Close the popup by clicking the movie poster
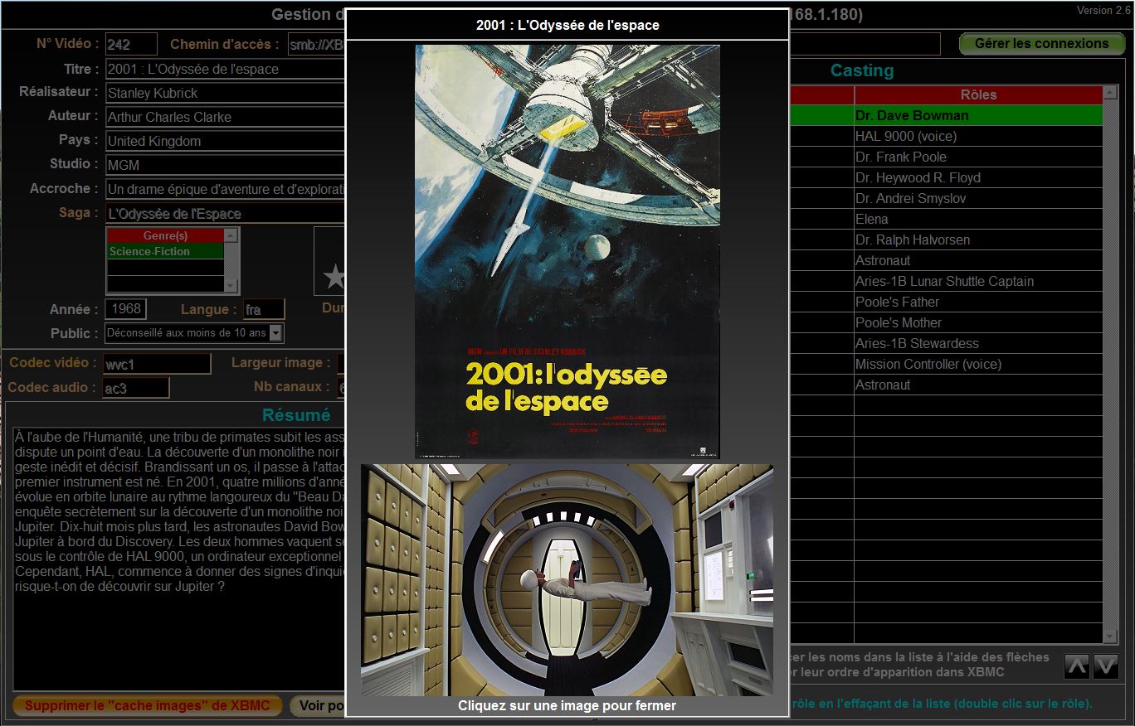This screenshot has height=726, width=1135. click(567, 251)
